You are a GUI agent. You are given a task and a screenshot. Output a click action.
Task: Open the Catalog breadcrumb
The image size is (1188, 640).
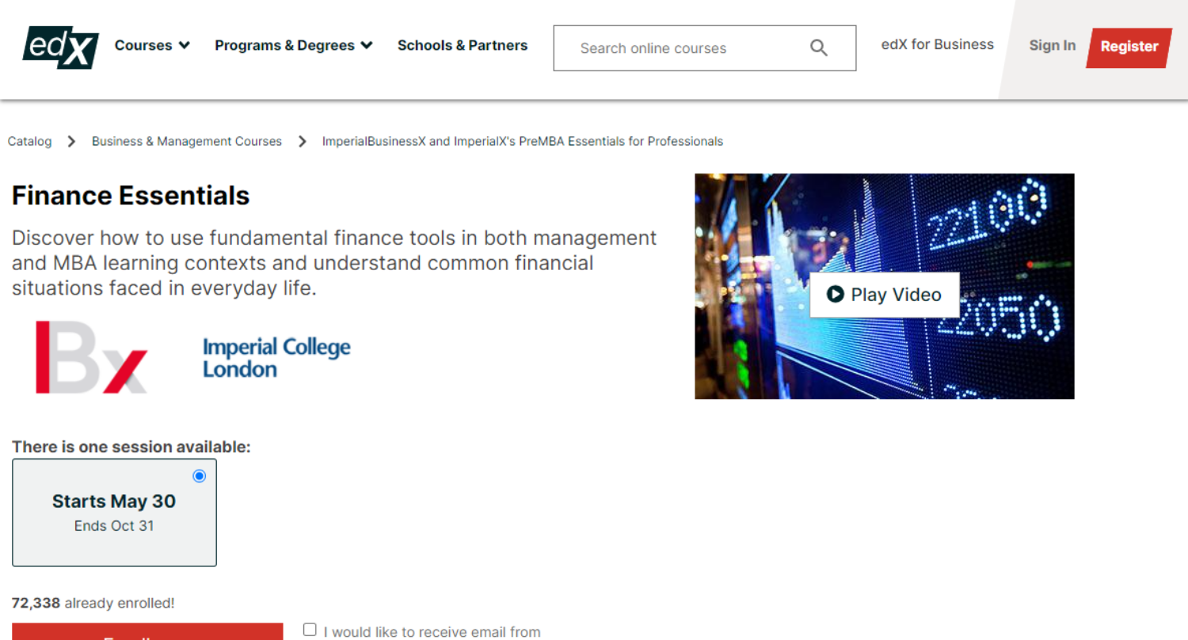coord(29,141)
